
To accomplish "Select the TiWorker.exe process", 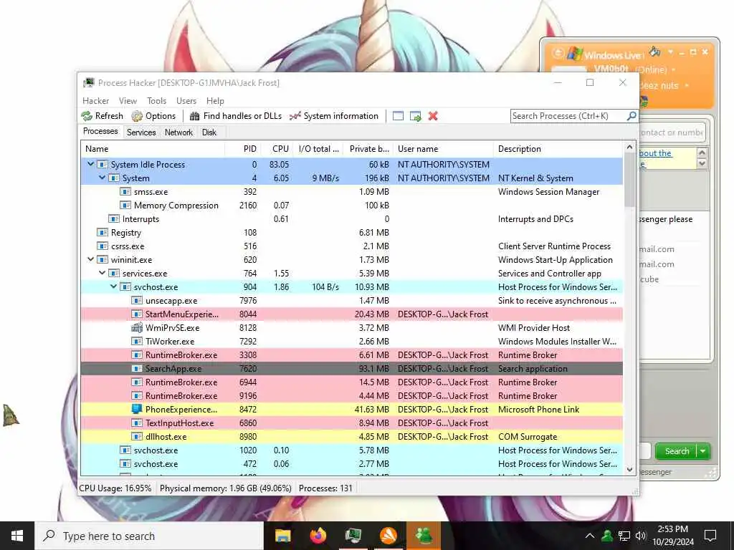I will click(x=351, y=342).
